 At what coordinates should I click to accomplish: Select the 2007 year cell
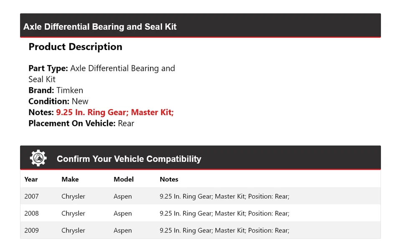coord(31,197)
